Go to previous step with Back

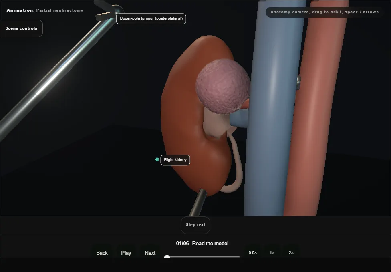102,253
